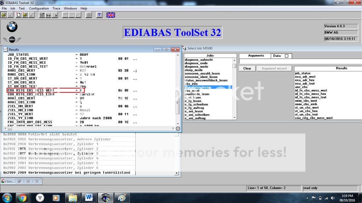Click Results window scroll up arrow
The width and height of the screenshot is (362, 203).
(177, 55)
